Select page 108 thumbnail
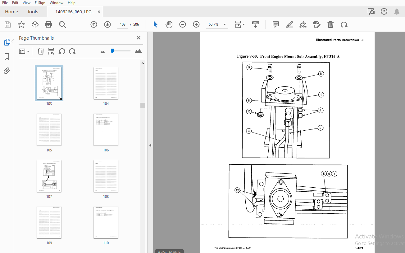This screenshot has width=405, height=253. tap(106, 176)
